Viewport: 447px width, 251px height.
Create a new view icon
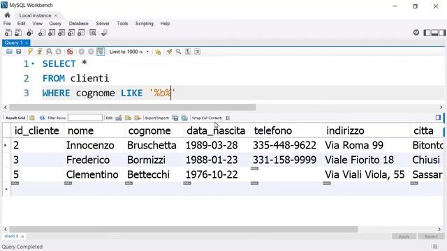click(x=61, y=33)
